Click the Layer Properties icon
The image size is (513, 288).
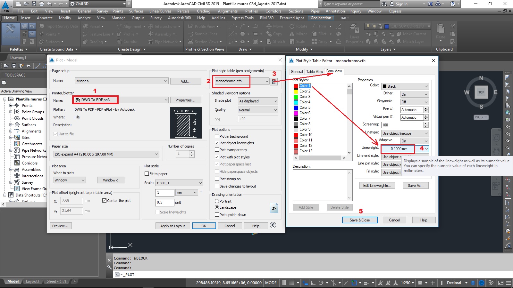[x=354, y=34]
